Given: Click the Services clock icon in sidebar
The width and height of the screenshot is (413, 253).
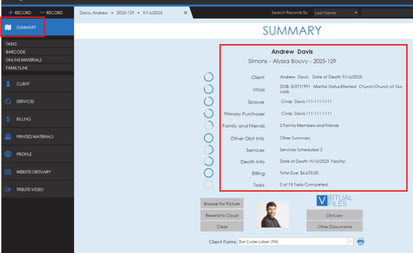Looking at the screenshot, I should coord(8,102).
